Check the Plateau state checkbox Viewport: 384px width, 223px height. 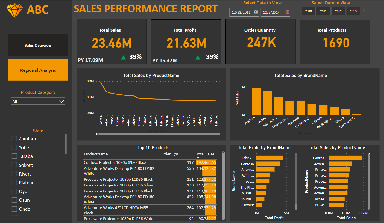14,183
